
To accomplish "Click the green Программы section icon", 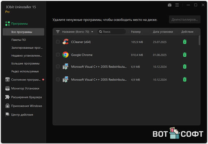I will 8,23.
